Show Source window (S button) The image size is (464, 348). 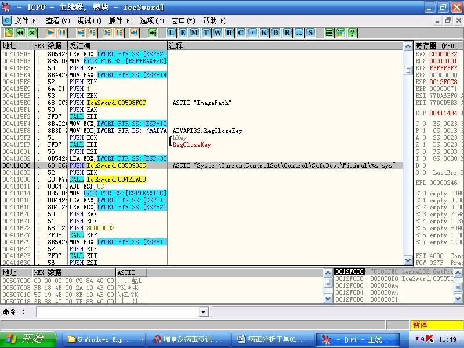[x=310, y=32]
